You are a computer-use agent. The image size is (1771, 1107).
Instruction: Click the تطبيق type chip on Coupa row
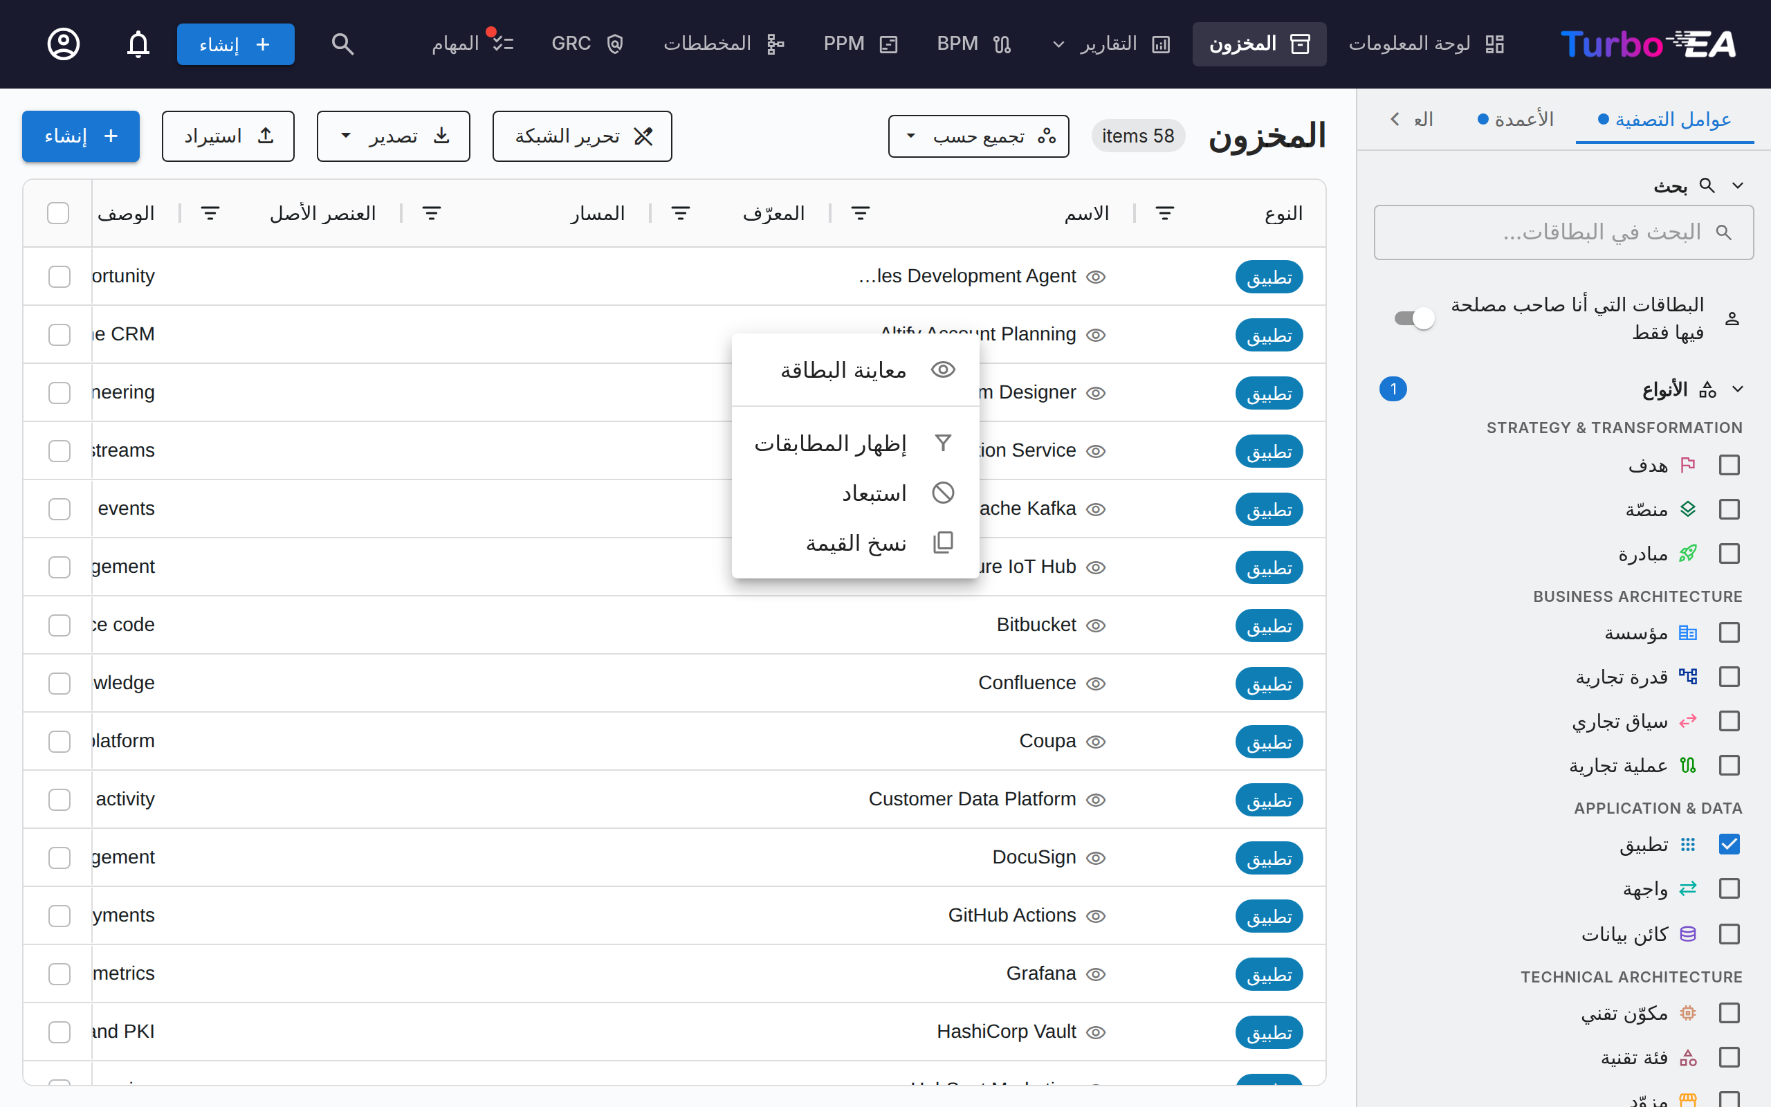pyautogui.click(x=1269, y=742)
